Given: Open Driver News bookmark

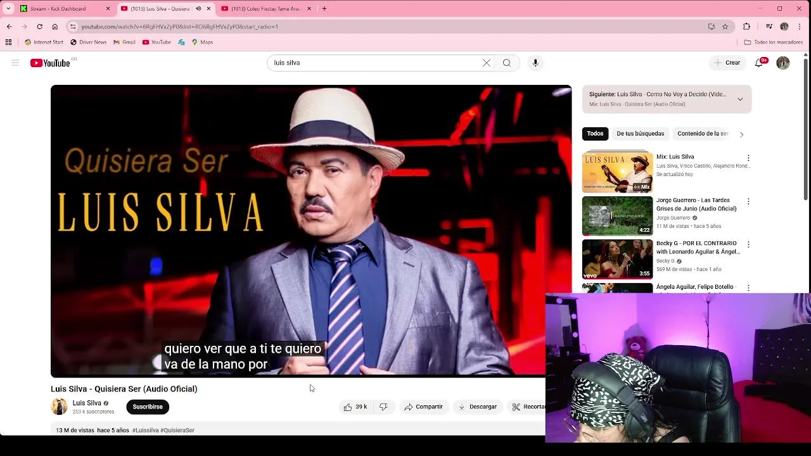Looking at the screenshot, I should [88, 42].
